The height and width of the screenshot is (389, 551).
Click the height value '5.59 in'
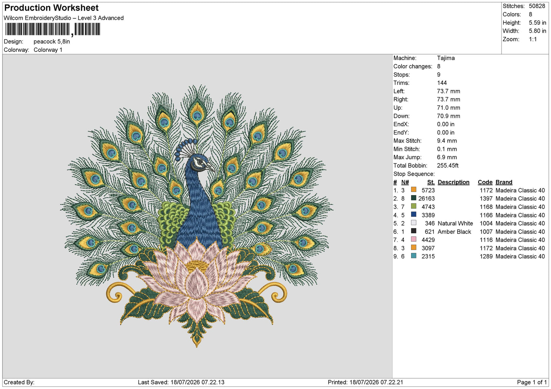[537, 23]
